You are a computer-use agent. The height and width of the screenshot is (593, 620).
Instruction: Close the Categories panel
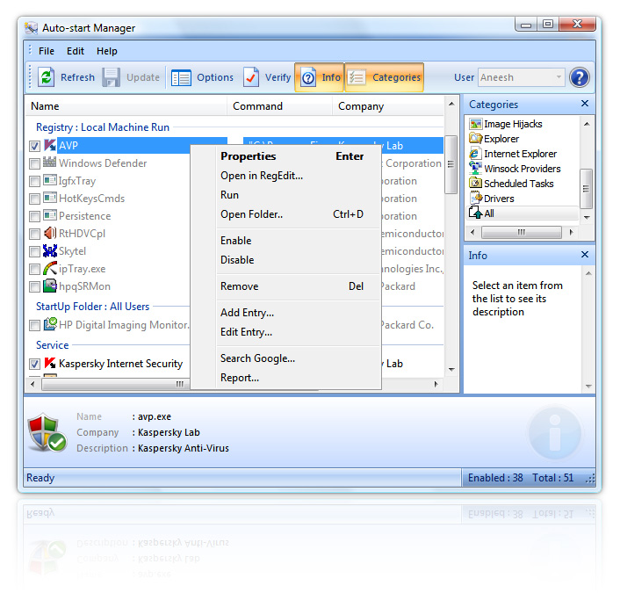(x=586, y=105)
